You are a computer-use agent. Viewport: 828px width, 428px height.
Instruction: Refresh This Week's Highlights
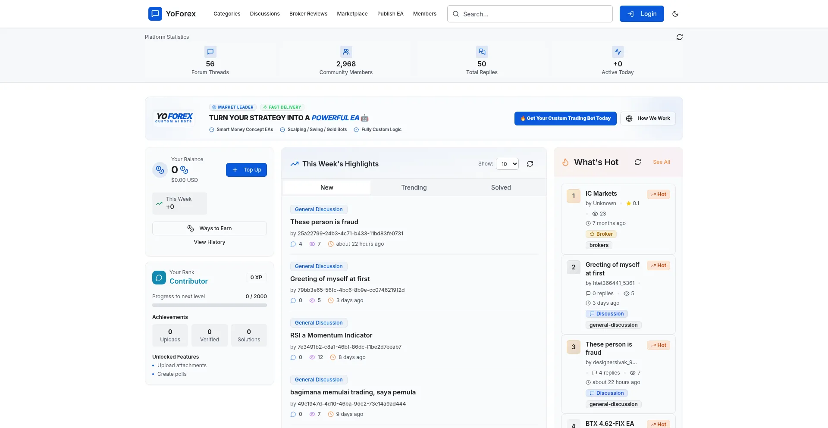click(x=530, y=164)
